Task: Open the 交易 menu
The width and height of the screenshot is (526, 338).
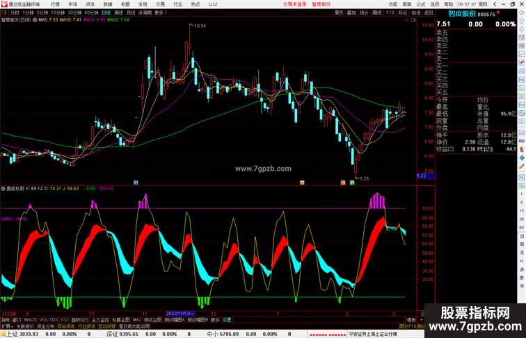Action: point(160,4)
